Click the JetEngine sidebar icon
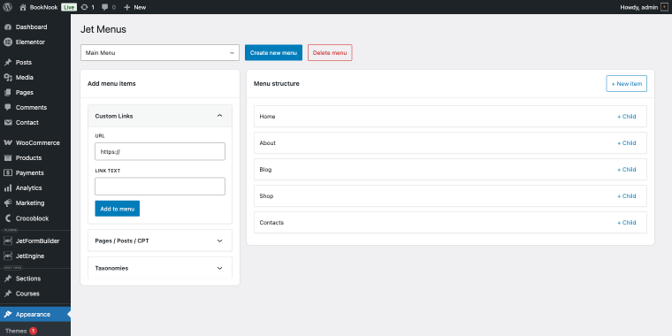Viewport: 672px width, 336px height. [x=8, y=256]
